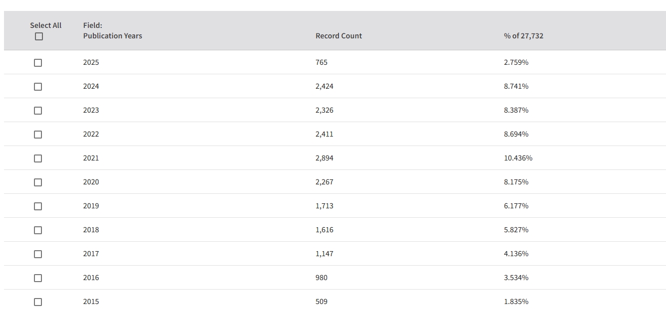Click the 2,894 record count value
666x310 pixels.
click(324, 158)
